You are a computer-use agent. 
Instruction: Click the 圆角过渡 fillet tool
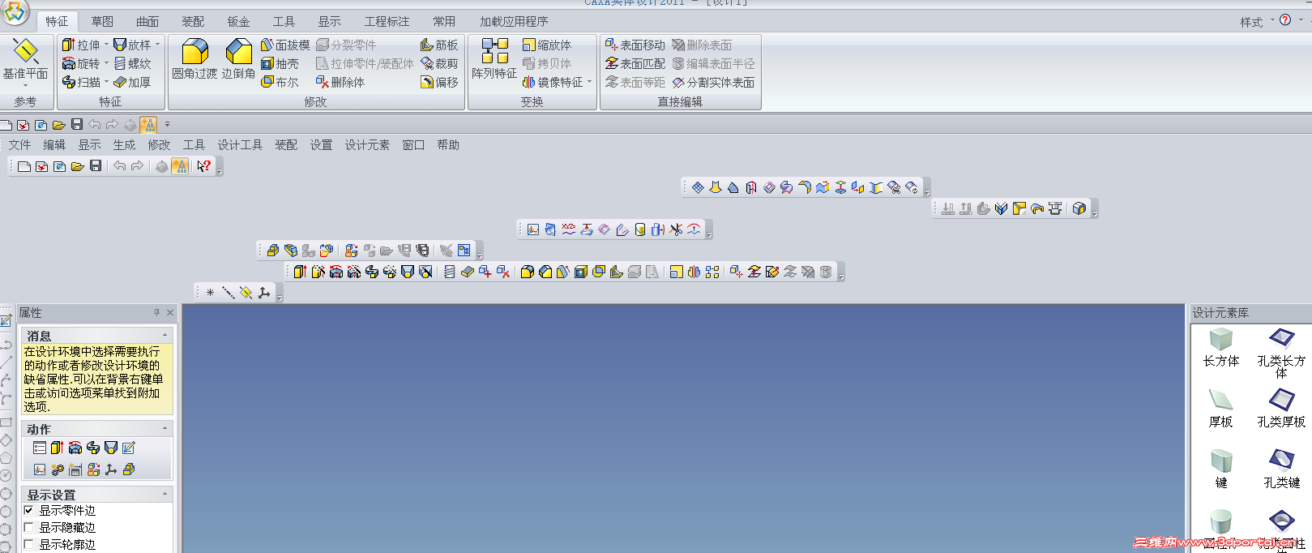(x=194, y=59)
